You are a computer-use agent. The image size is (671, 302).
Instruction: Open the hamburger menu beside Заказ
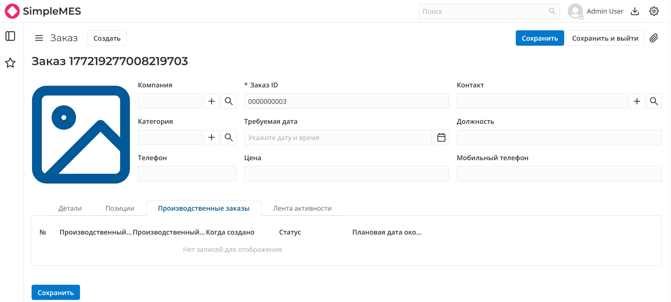(39, 38)
